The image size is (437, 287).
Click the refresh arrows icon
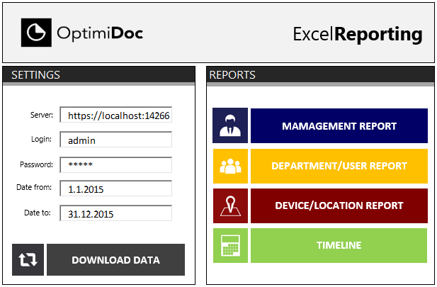coord(28,259)
